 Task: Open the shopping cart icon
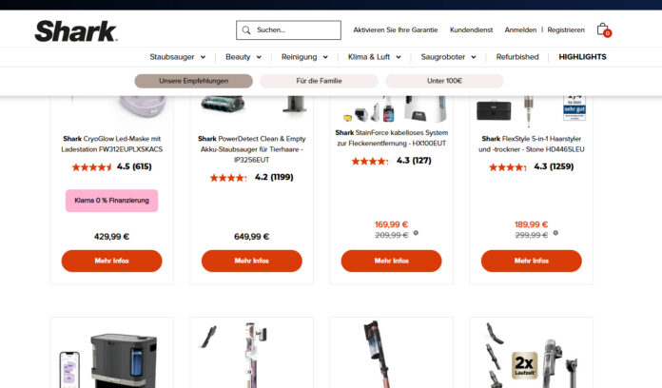coord(604,30)
